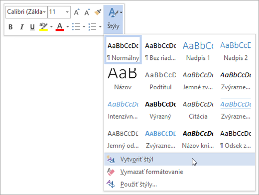Apply bold italic Zvýrazne... style
The image size is (259, 195).
236,79
